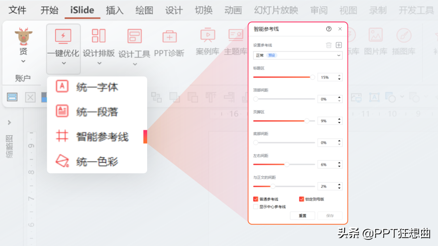This screenshot has width=438, height=246.
Task: Switch to the 设计 tab
Action: 174,10
